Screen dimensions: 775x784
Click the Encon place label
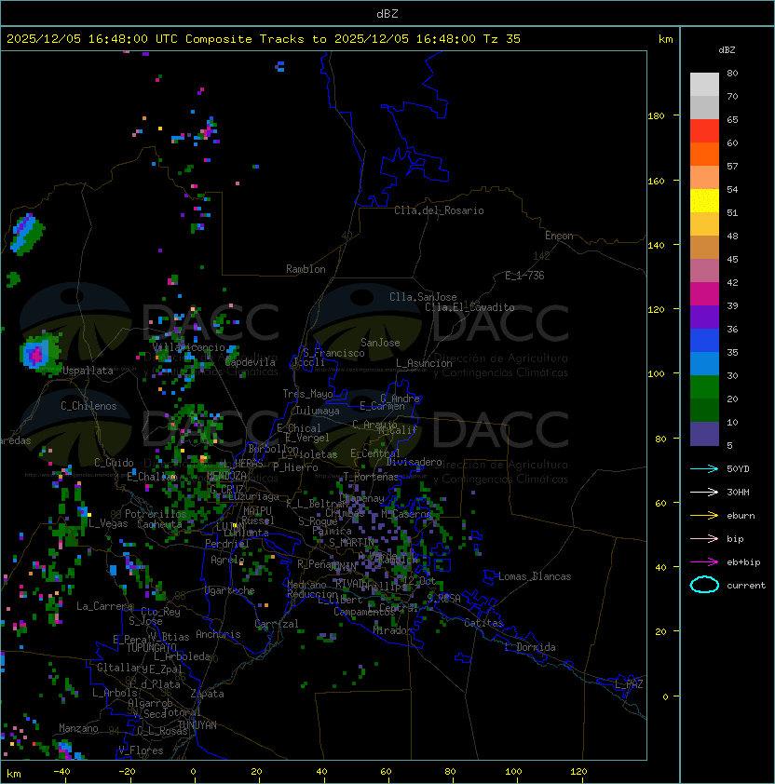pyautogui.click(x=559, y=236)
